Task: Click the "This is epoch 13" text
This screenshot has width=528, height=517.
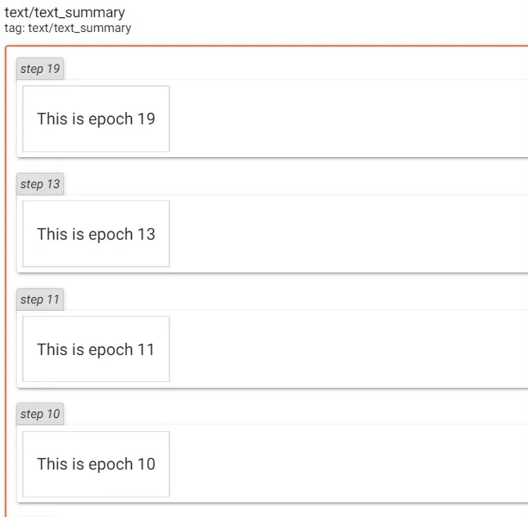Action: coord(96,234)
